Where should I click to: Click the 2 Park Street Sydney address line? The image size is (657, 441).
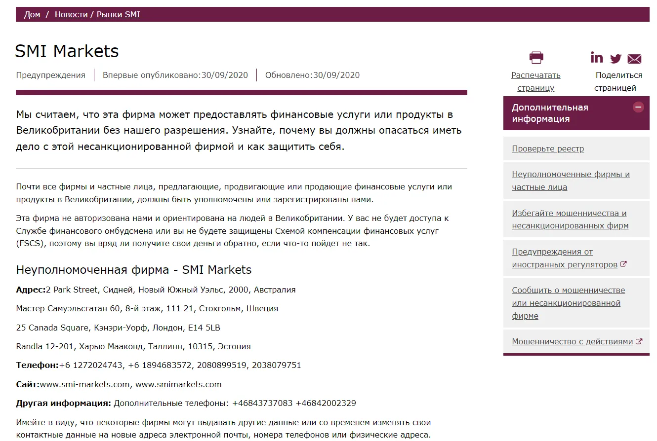[x=156, y=290]
